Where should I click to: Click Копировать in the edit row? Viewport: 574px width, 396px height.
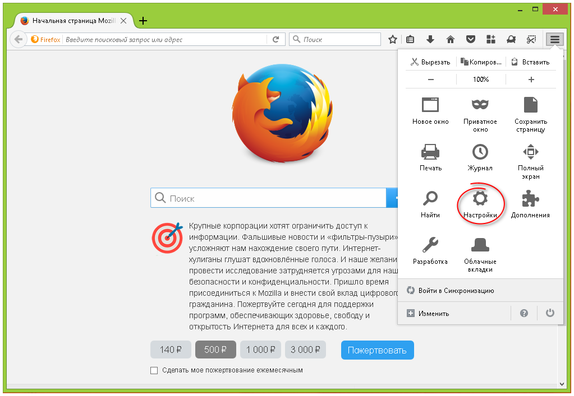pos(481,62)
